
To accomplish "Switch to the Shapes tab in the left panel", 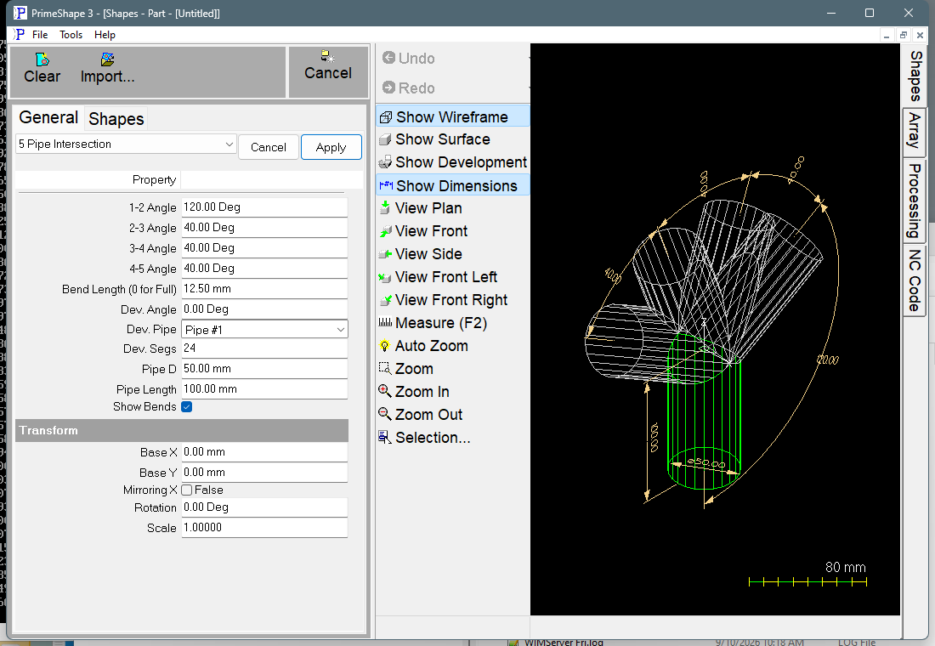I will (116, 119).
